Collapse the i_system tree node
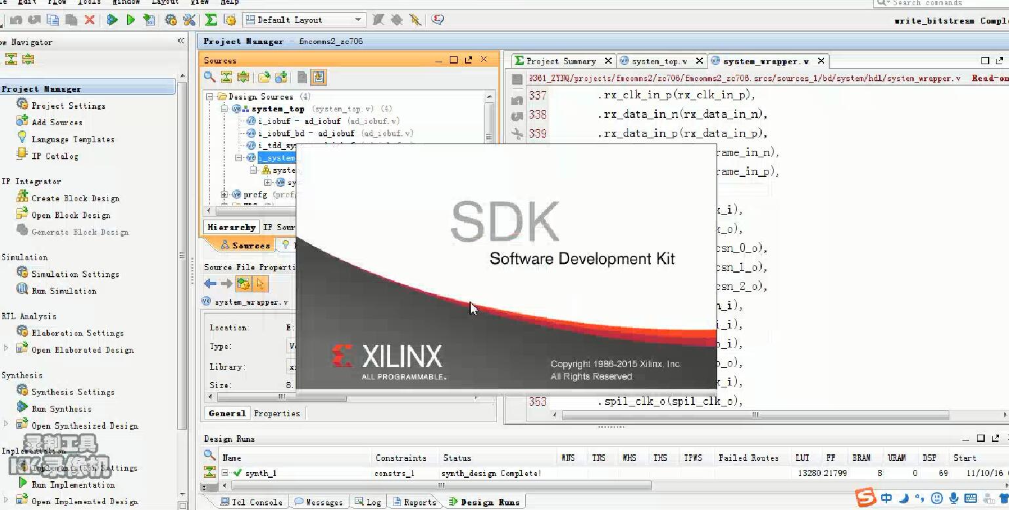 pos(239,158)
